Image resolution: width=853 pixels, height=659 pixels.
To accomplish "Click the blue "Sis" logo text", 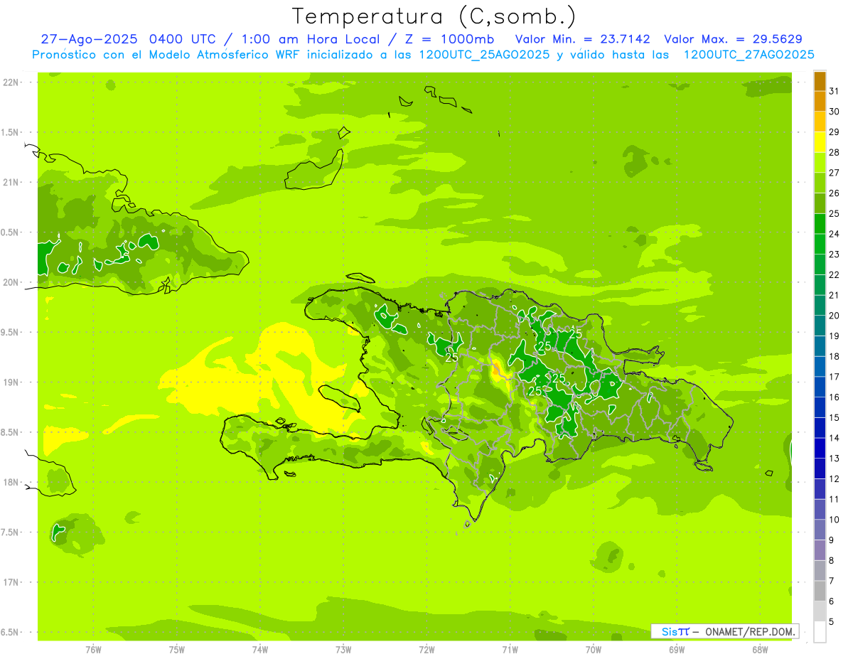I will [x=670, y=631].
